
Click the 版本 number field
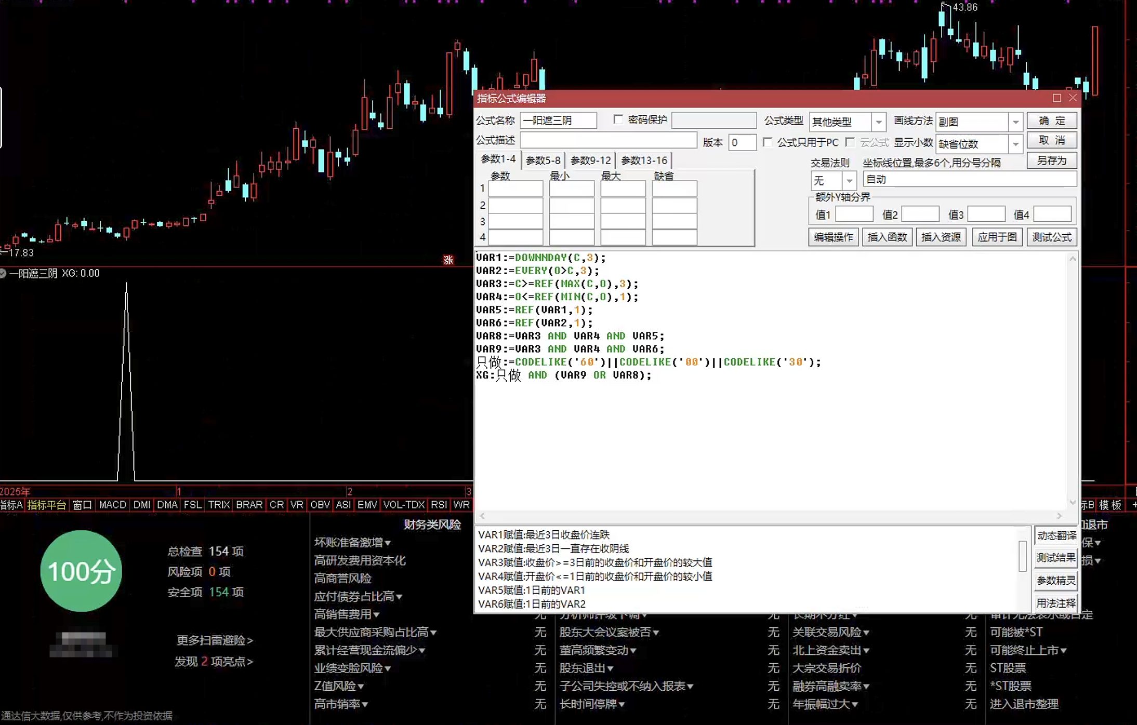742,142
